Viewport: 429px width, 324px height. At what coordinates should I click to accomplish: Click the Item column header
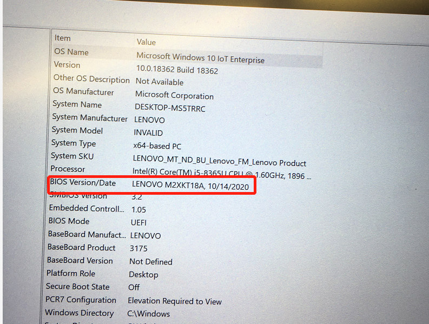click(x=63, y=38)
